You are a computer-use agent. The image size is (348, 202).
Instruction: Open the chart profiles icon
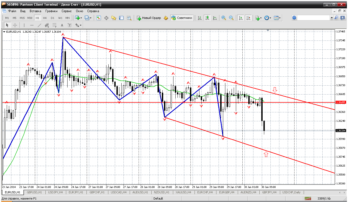tap(87, 18)
